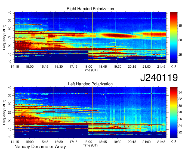Click the Right Handed colorbar dB unit label
Screen dimensions: 185x150
click(174, 66)
